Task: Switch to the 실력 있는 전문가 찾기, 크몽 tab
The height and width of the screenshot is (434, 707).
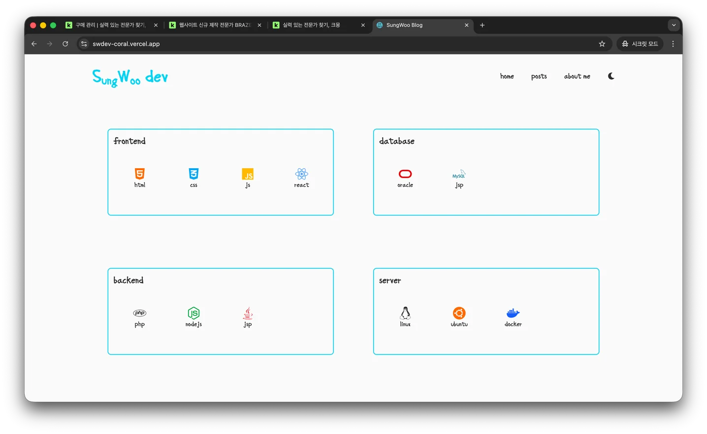Action: [319, 25]
